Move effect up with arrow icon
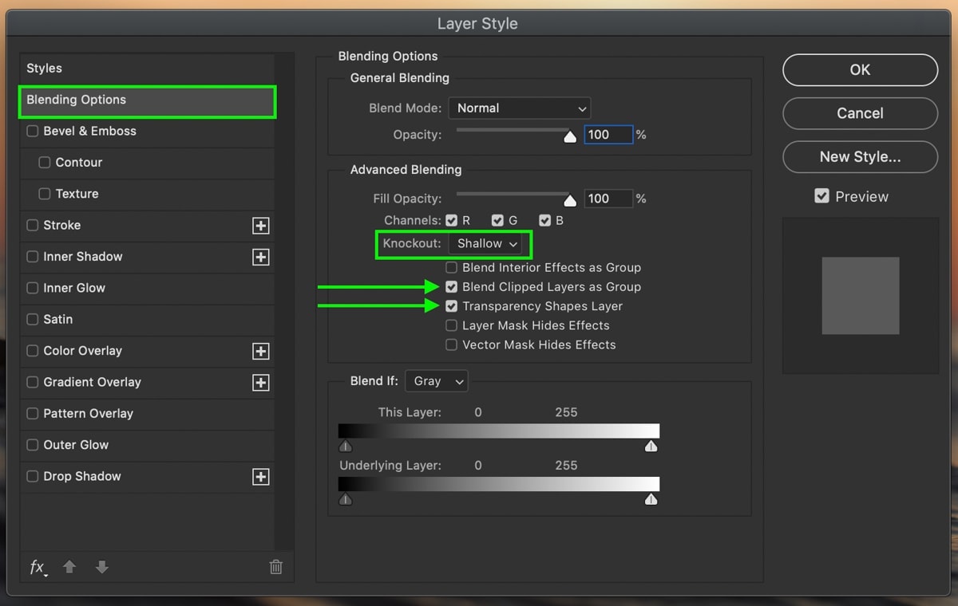958x606 pixels. click(x=69, y=567)
